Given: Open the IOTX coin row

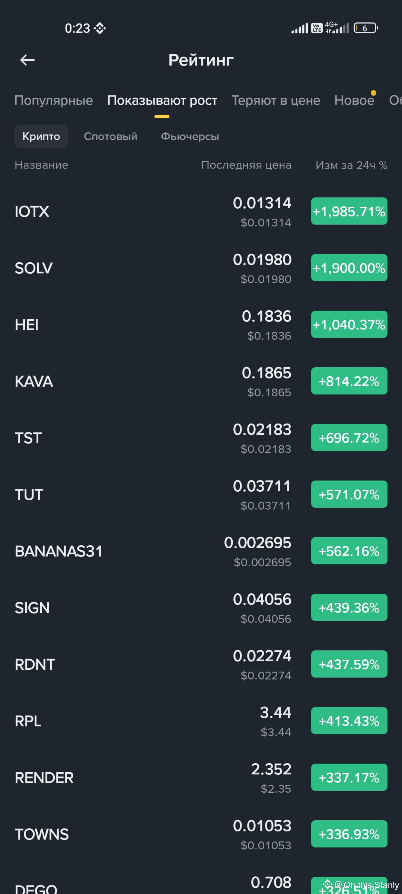Looking at the screenshot, I should pyautogui.click(x=201, y=212).
